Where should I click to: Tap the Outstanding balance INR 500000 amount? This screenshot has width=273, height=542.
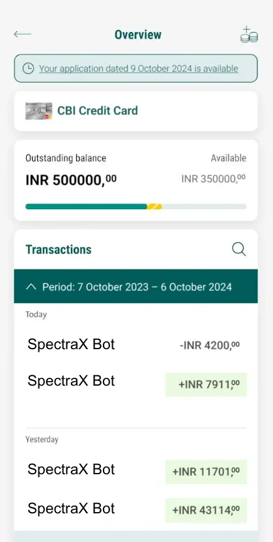pos(71,180)
